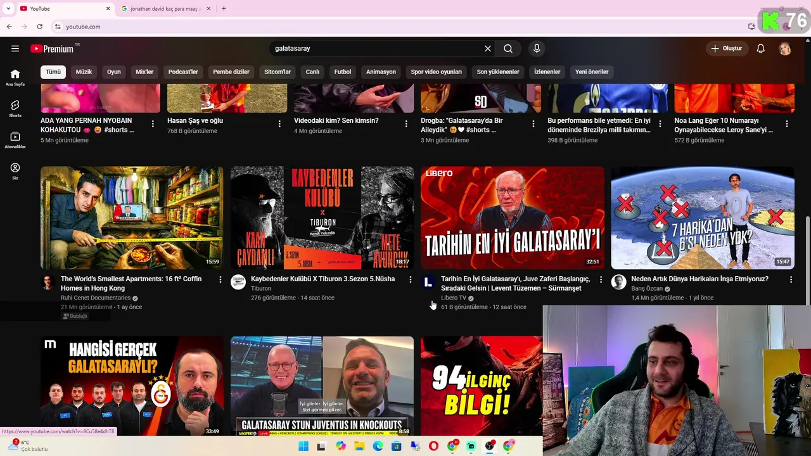The width and height of the screenshot is (811, 456).
Task: Click the Tiburon channel avatar
Action: tap(238, 282)
